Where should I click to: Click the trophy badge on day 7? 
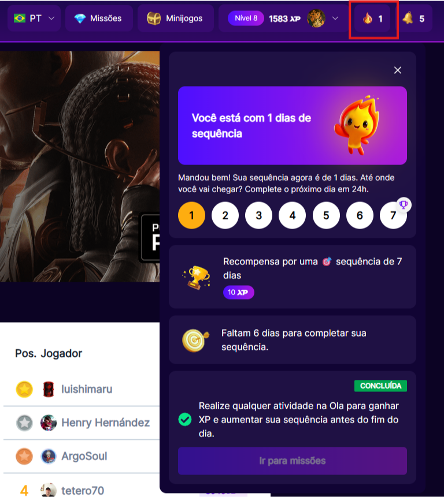404,205
